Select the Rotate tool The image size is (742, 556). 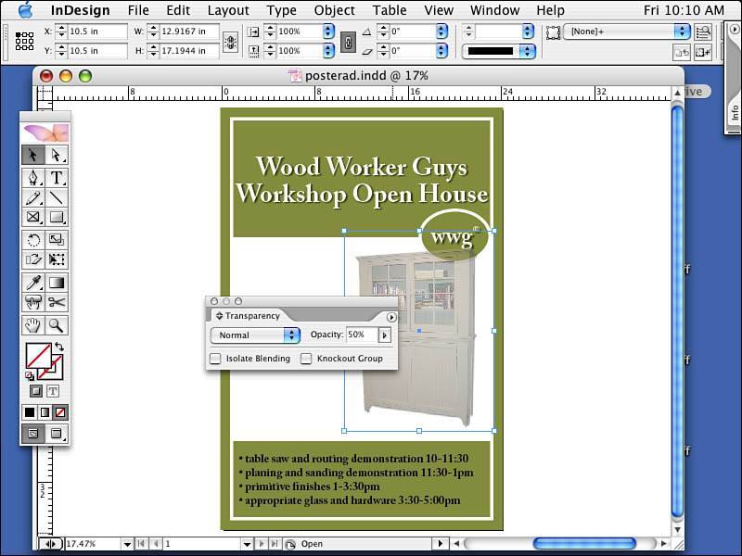tap(33, 240)
